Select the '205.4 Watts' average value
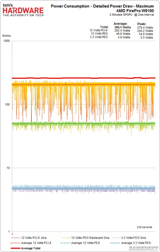This screenshot has height=252, width=160. point(122,31)
